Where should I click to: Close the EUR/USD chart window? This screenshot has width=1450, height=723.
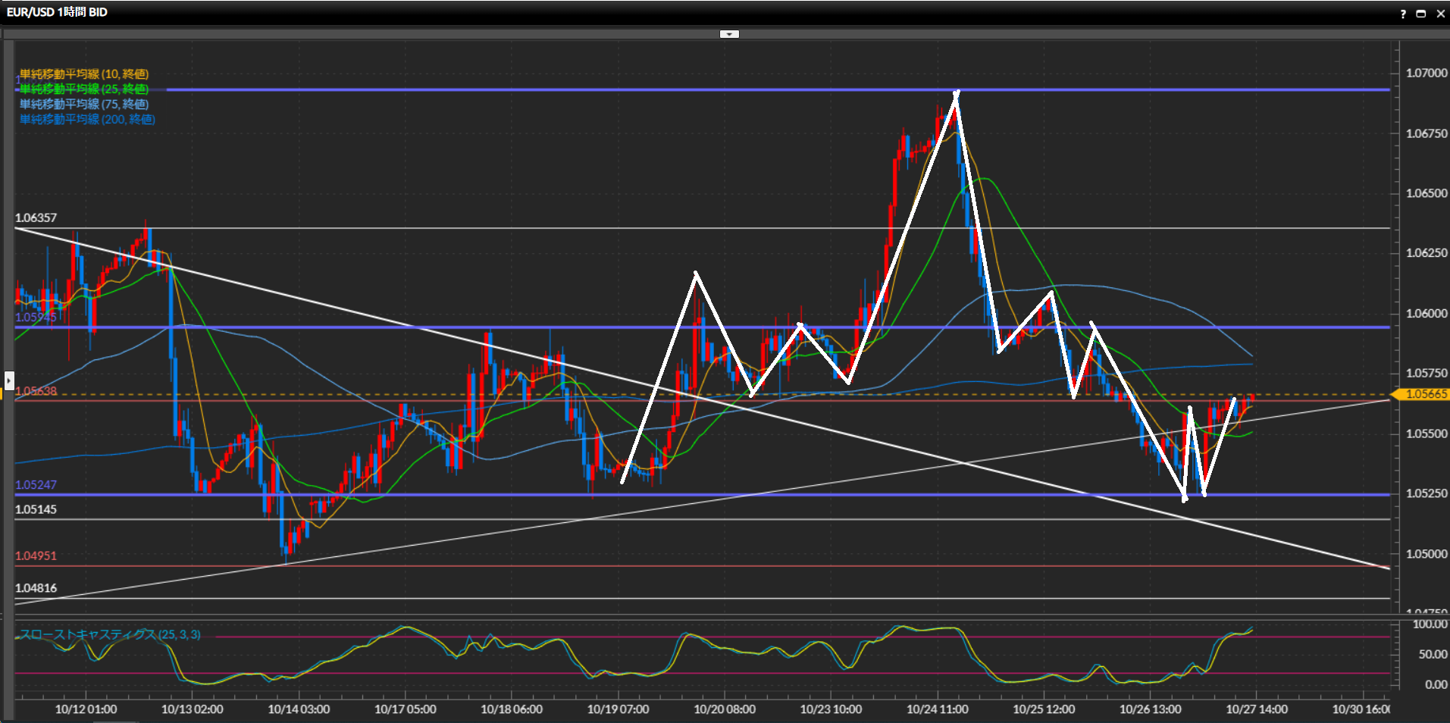point(1440,14)
